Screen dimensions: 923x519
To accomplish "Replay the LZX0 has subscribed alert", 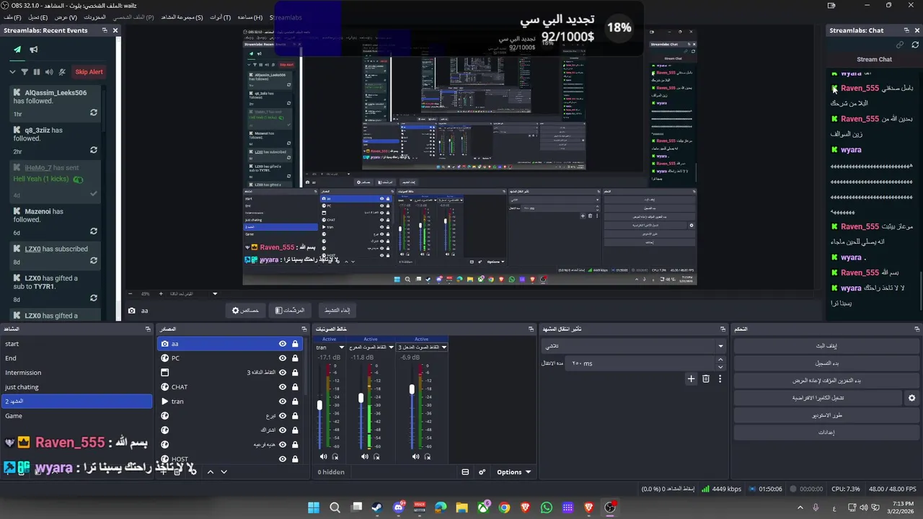I will [x=94, y=260].
